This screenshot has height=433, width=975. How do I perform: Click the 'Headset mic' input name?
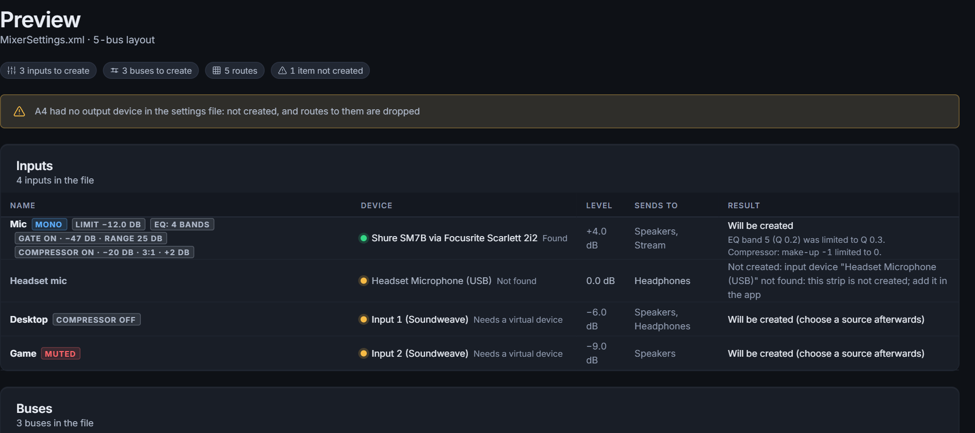coord(39,281)
